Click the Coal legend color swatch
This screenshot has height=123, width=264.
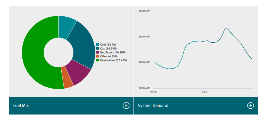coord(97,45)
